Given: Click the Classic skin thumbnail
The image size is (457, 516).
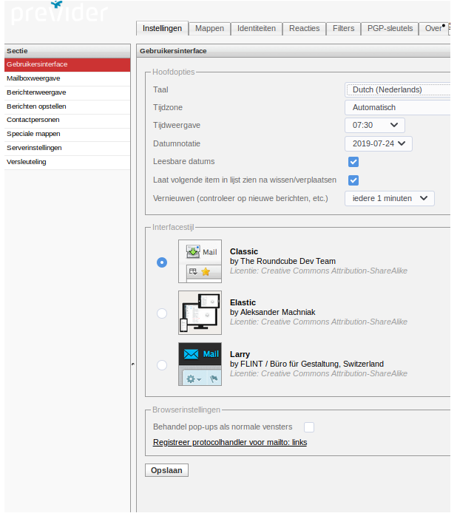Looking at the screenshot, I should (200, 261).
